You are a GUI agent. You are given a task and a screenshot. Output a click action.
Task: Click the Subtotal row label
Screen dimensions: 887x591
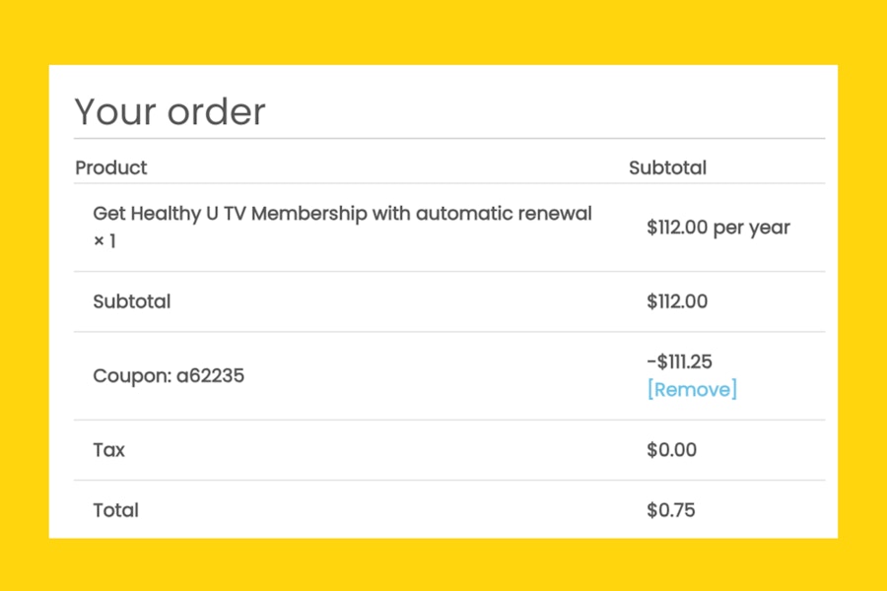tap(132, 301)
